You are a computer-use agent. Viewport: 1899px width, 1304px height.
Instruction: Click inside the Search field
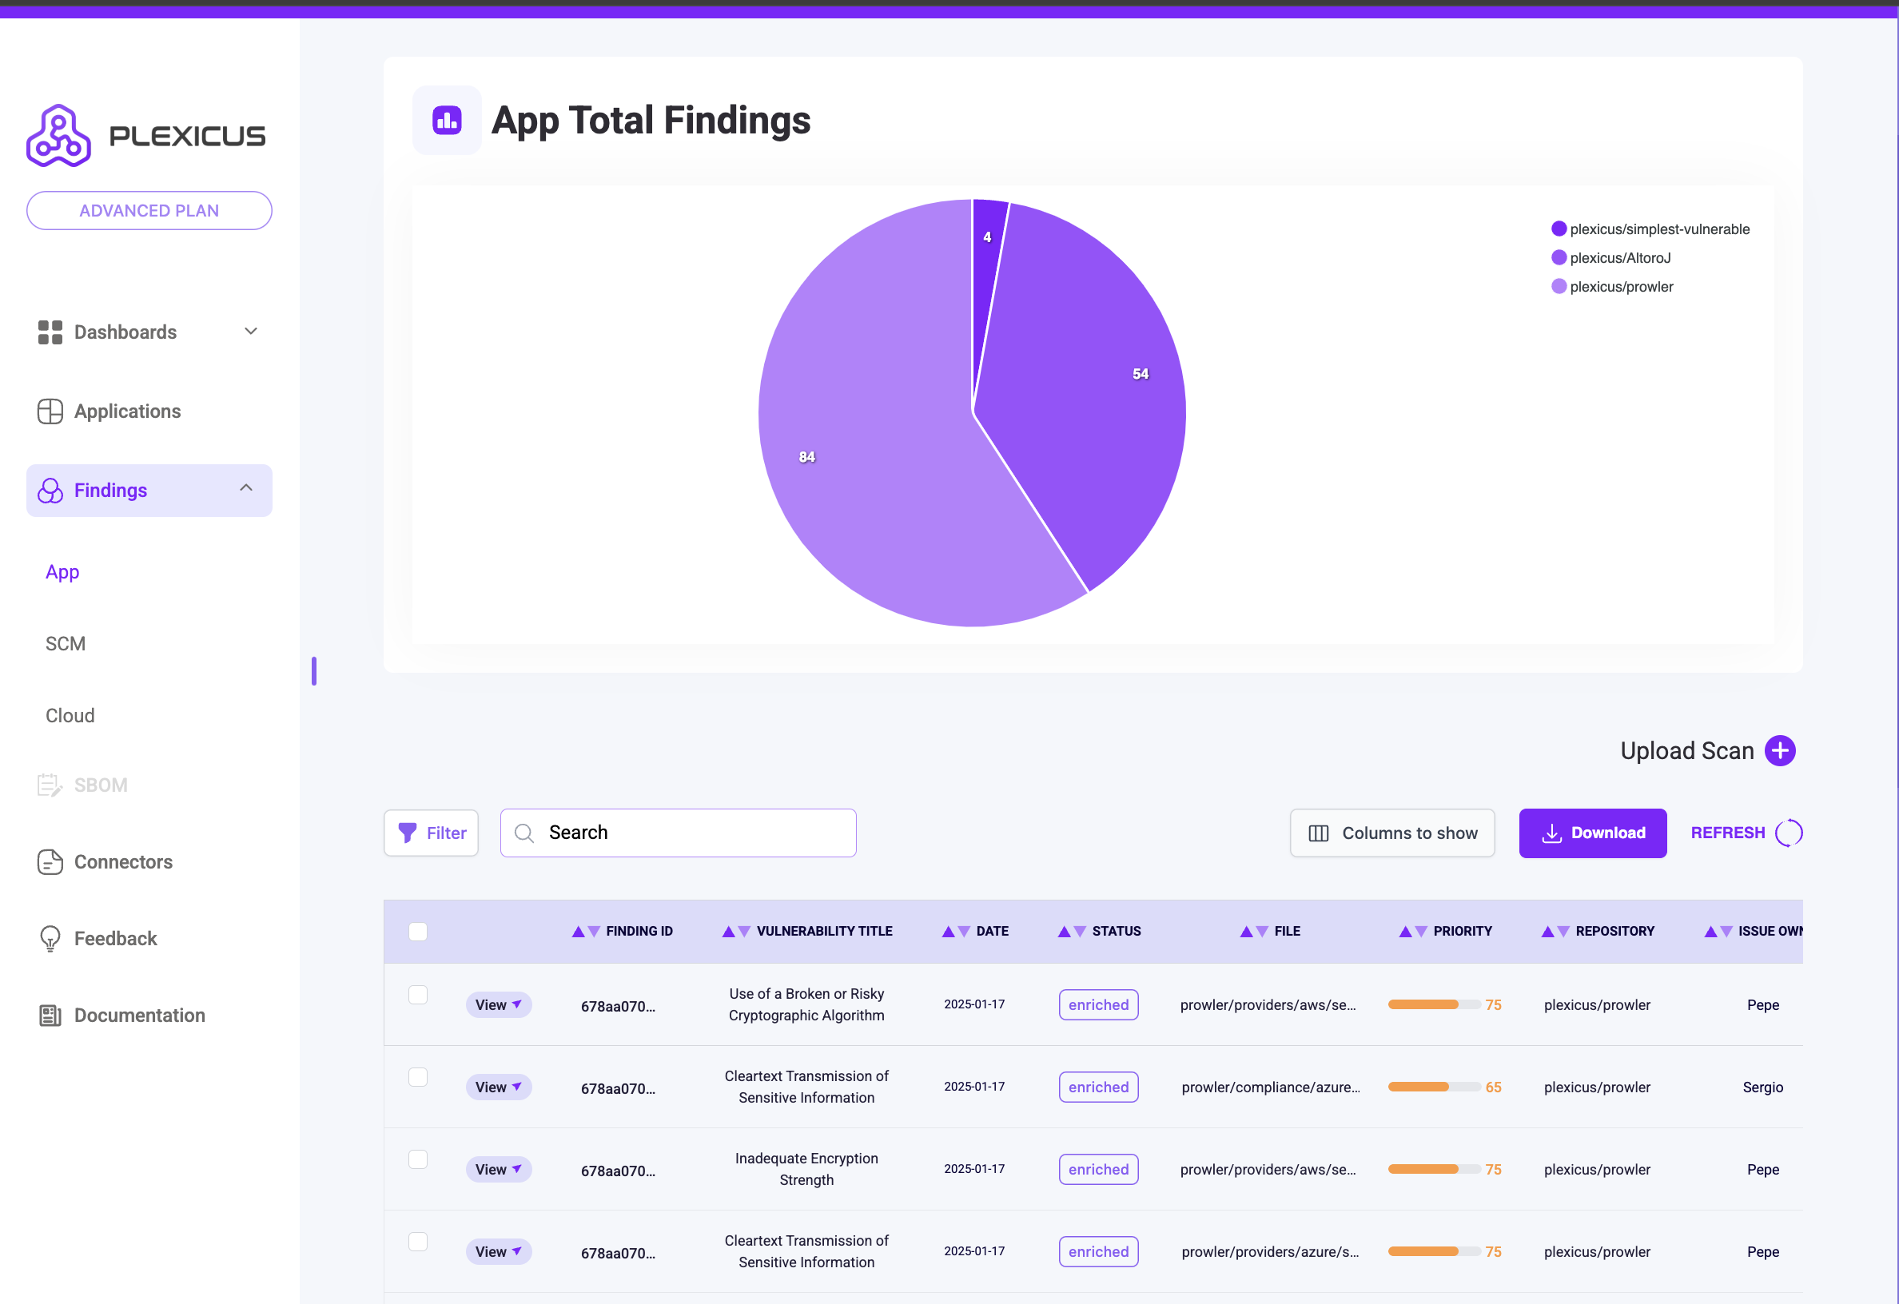tap(678, 833)
